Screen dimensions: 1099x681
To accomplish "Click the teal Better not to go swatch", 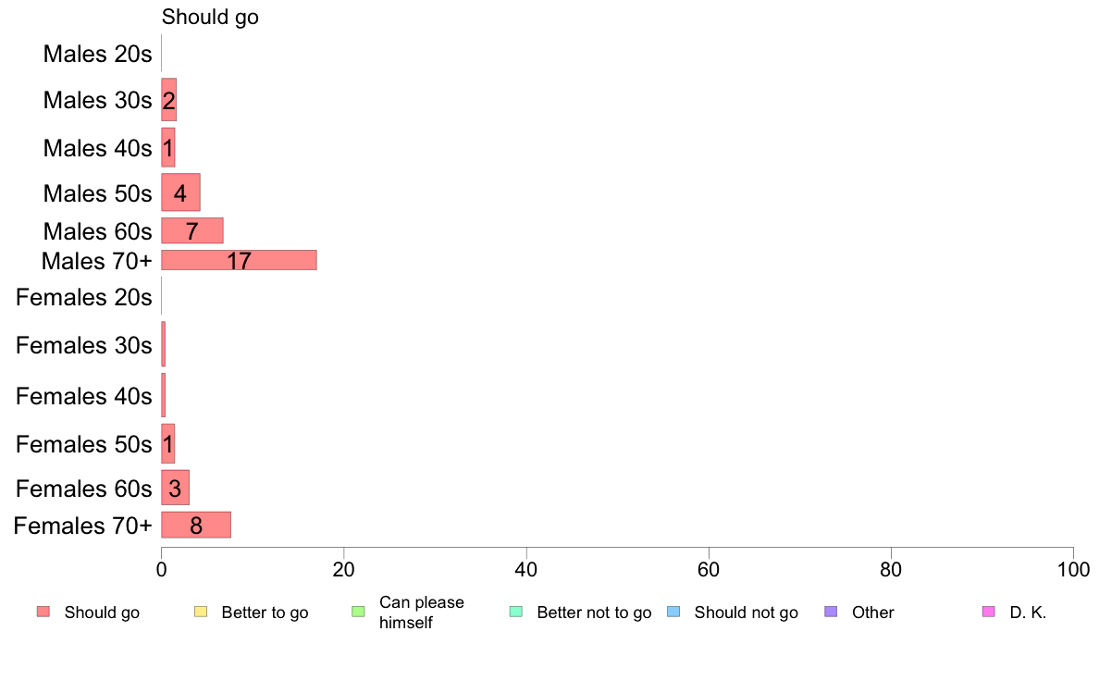I will tap(516, 612).
